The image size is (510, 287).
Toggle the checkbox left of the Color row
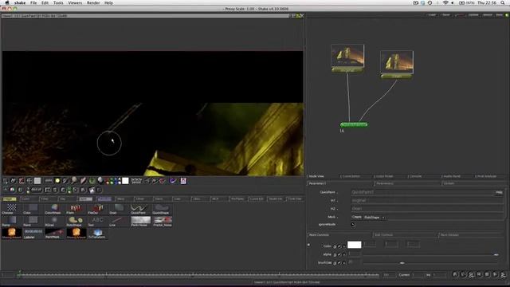[308, 245]
